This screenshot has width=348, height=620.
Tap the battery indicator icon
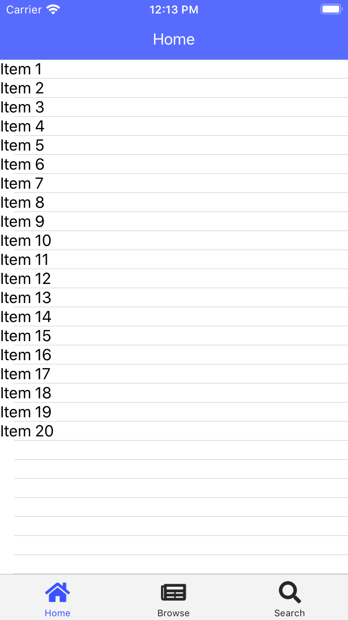331,9
